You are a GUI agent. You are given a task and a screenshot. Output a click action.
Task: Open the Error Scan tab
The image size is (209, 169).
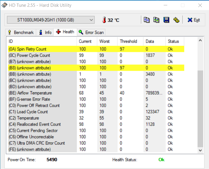click(x=91, y=32)
